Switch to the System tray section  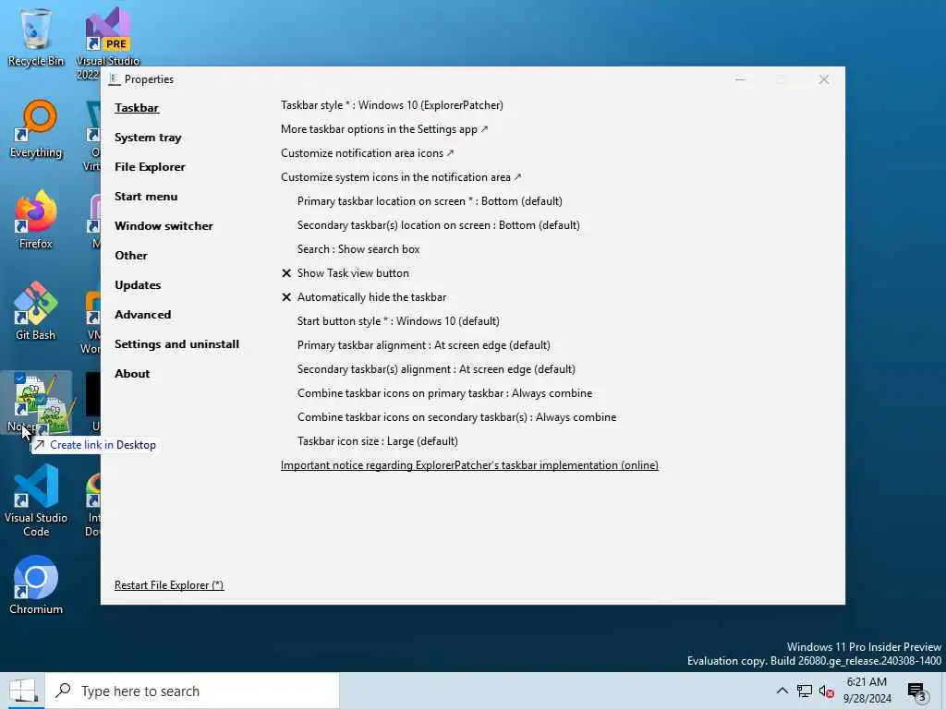tap(148, 138)
